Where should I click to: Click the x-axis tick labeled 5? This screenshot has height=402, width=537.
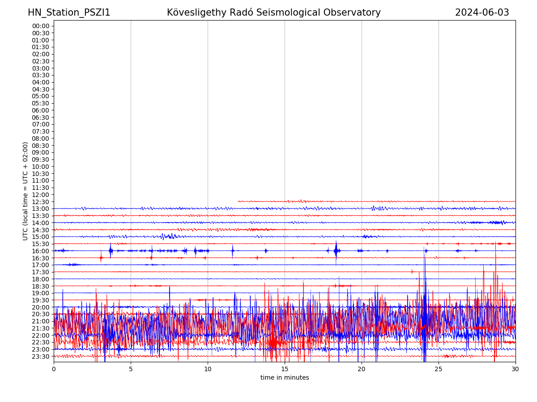[131, 369]
